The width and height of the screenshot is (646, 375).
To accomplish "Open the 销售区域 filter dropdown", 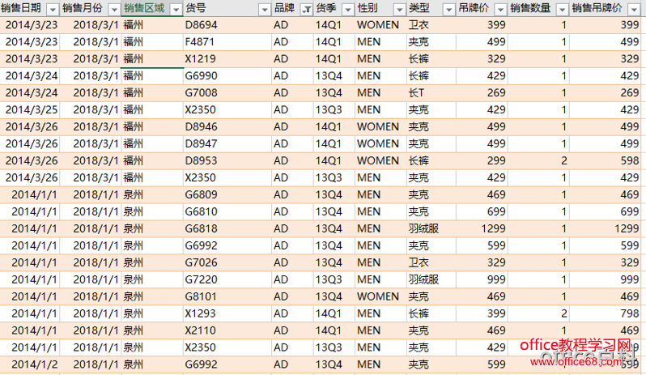I will (x=176, y=9).
